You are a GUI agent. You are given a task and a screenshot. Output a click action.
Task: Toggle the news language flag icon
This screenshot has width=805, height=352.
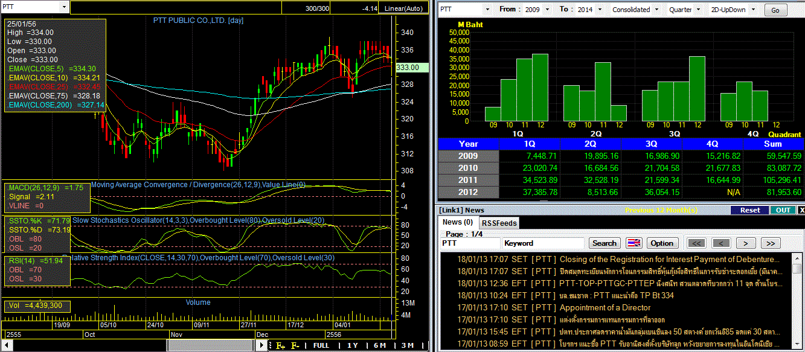click(x=634, y=243)
